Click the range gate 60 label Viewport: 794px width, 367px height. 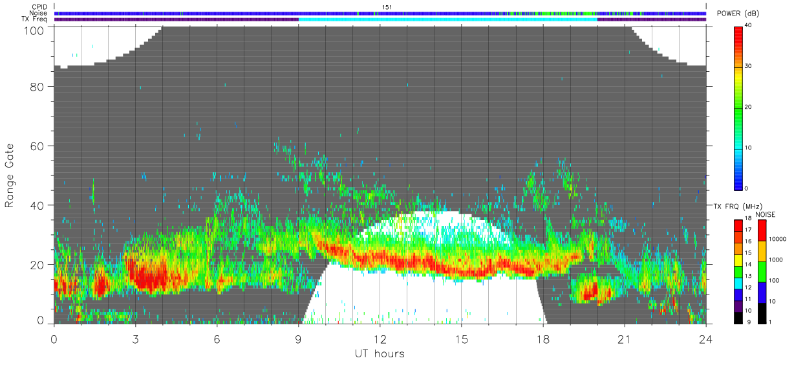[x=37, y=146]
